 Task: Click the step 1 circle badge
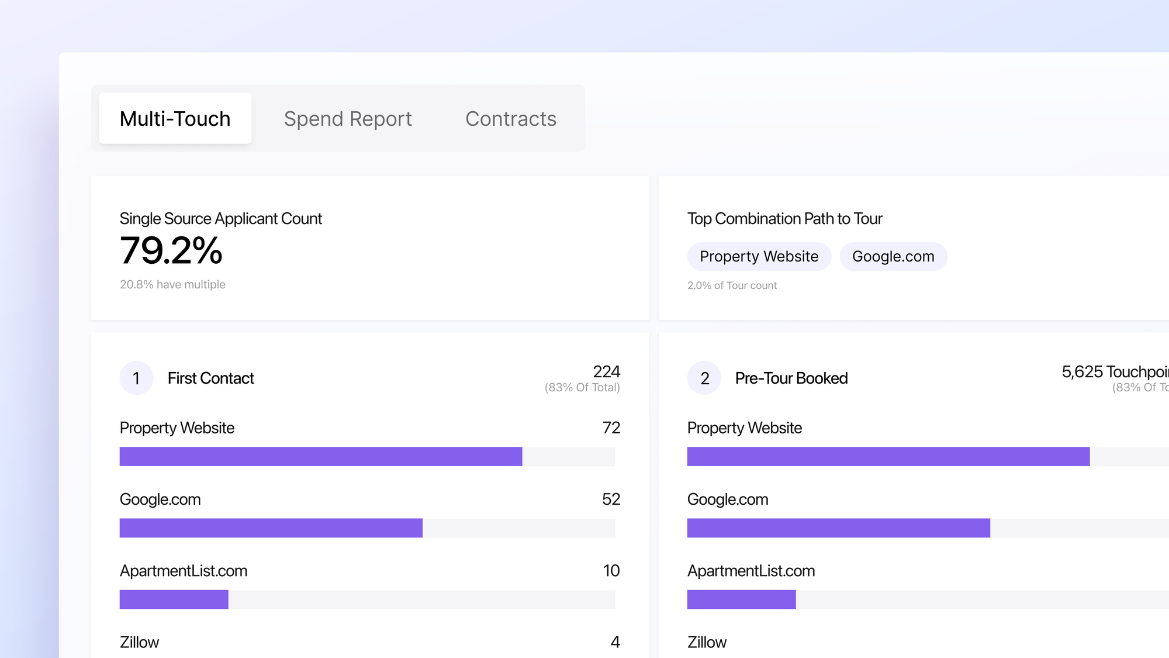(x=136, y=378)
